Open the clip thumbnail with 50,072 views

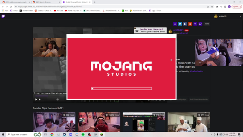click(99, 122)
